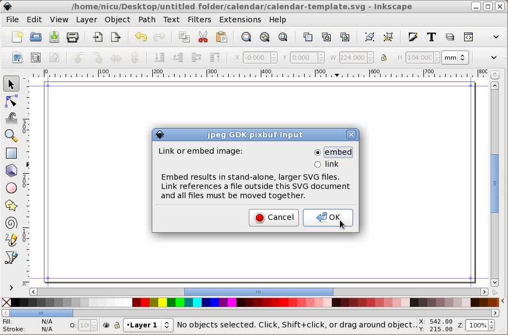This screenshot has width=508, height=335.
Task: Close the jpeg GDK pixbuf Input dialog
Action: click(x=351, y=135)
